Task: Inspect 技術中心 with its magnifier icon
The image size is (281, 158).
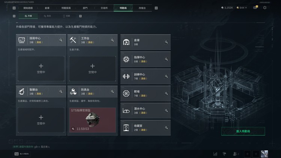Action: coord(61,40)
